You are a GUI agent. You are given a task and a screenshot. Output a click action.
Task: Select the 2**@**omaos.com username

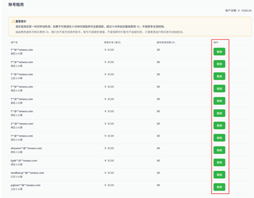pos(22,124)
